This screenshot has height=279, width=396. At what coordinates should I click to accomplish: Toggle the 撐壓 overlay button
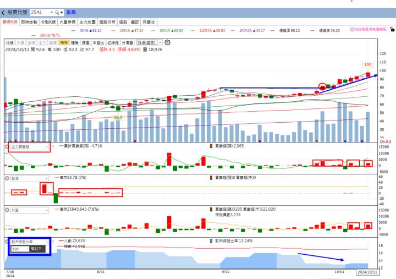click(86, 43)
